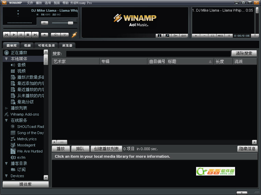Switch to the 视频 tab
Screen dimensions: 261x195
pos(27,45)
